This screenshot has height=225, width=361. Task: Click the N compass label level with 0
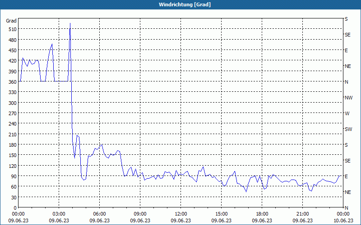click(x=347, y=208)
